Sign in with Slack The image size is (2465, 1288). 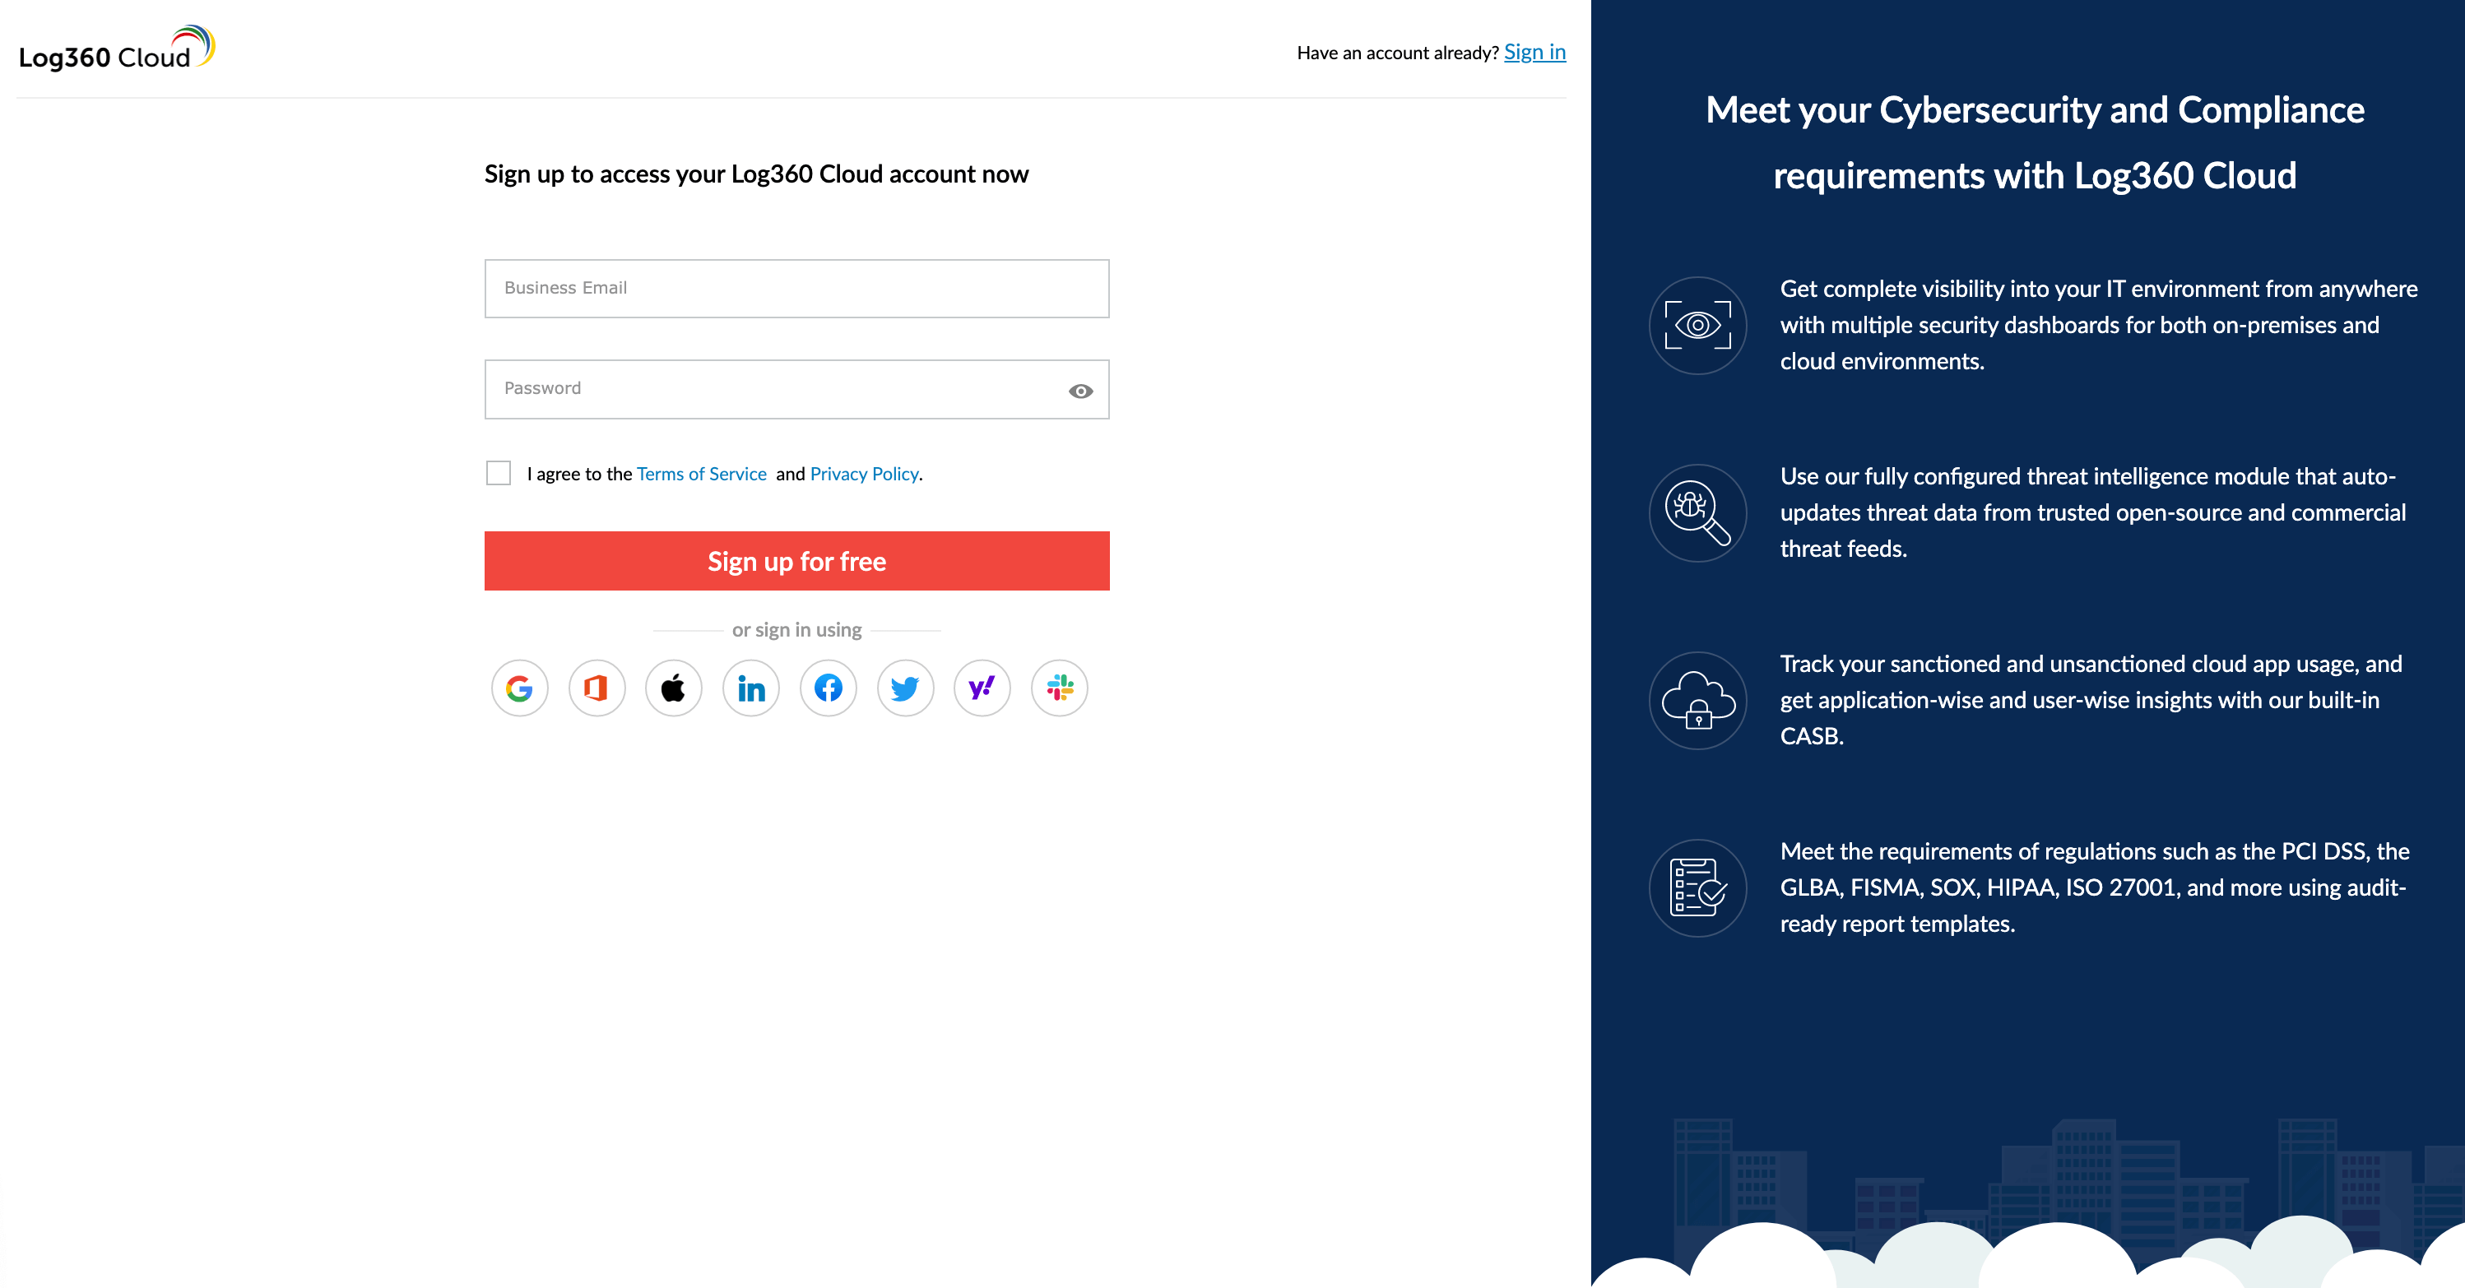click(1059, 688)
